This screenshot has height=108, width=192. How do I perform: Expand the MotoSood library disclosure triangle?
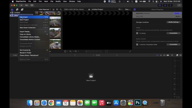pyautogui.click(x=10, y=15)
